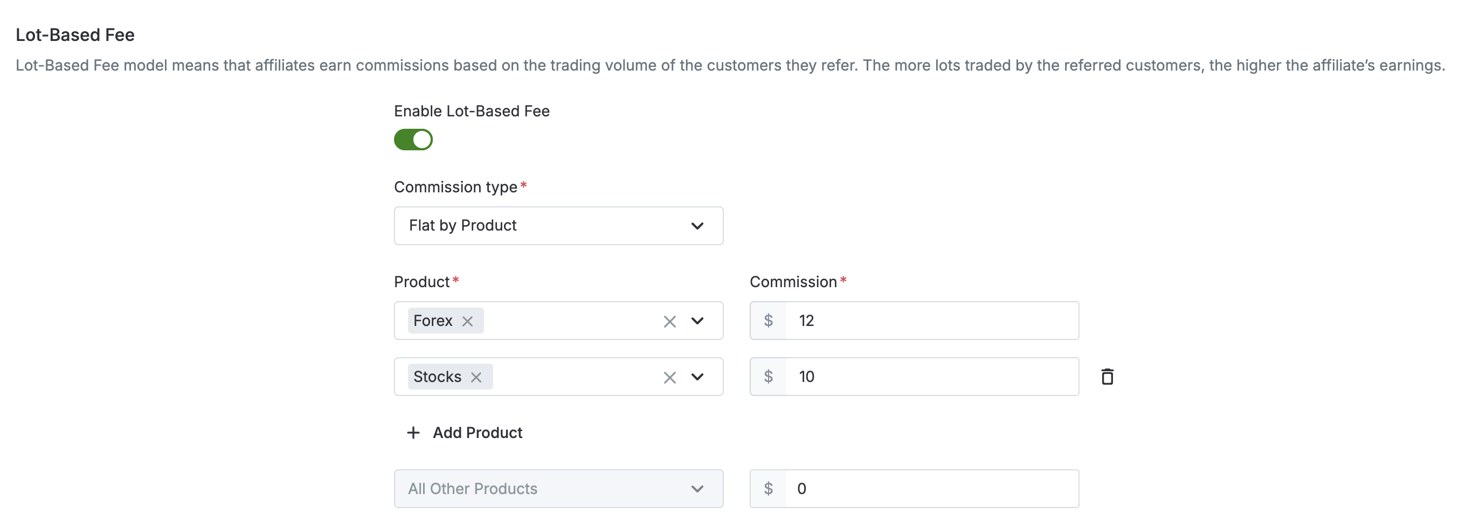Clear all selections in Forex product field

click(x=669, y=321)
